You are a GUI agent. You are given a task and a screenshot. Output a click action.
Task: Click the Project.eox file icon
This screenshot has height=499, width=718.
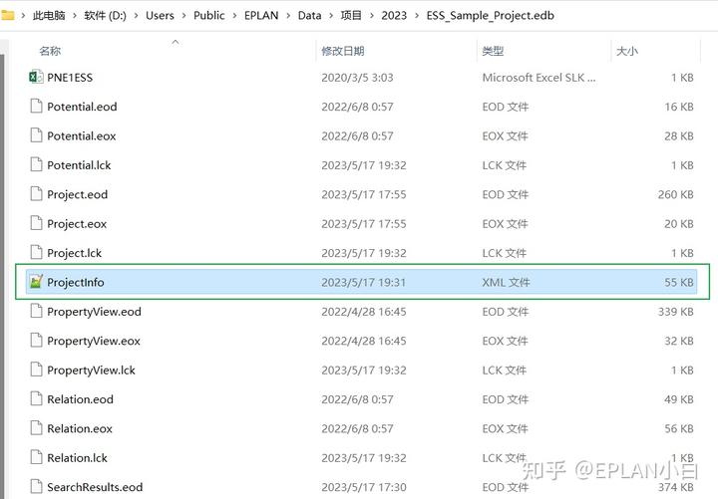[x=36, y=223]
